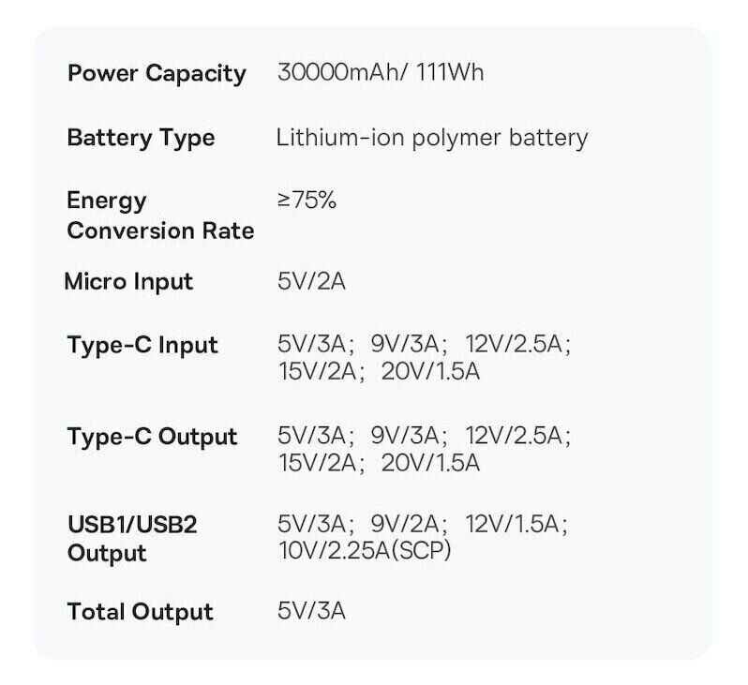Viewport: 748px width, 685px height.
Task: Click the "Micro Input" label
Action: 129,282
